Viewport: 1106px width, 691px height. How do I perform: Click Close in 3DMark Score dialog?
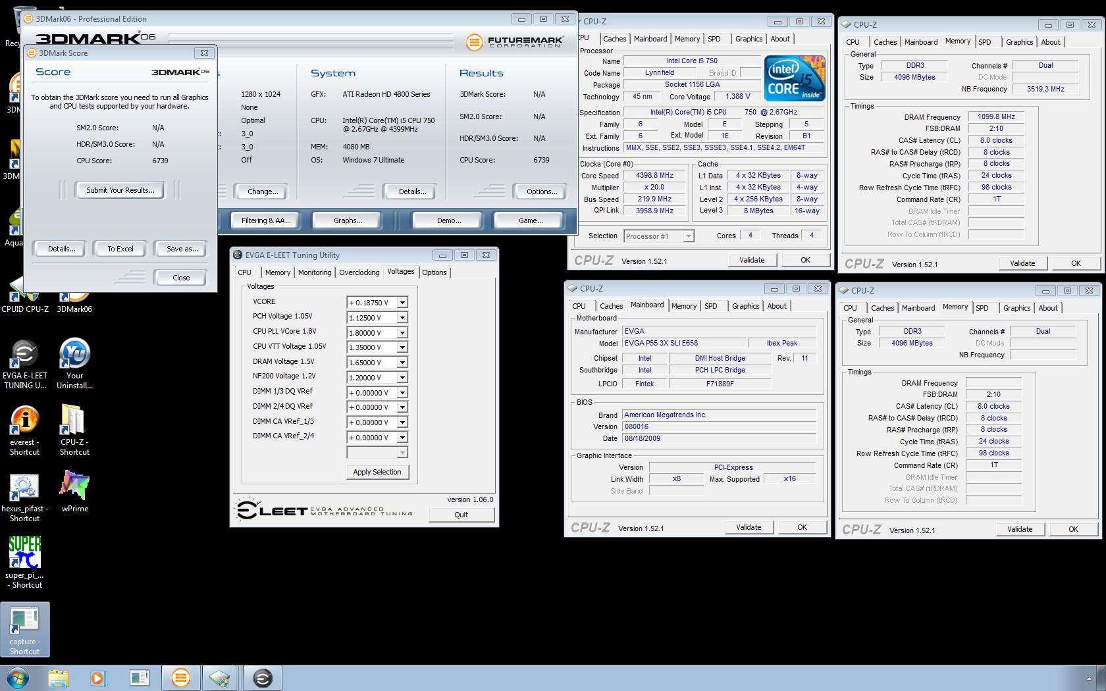pyautogui.click(x=181, y=278)
